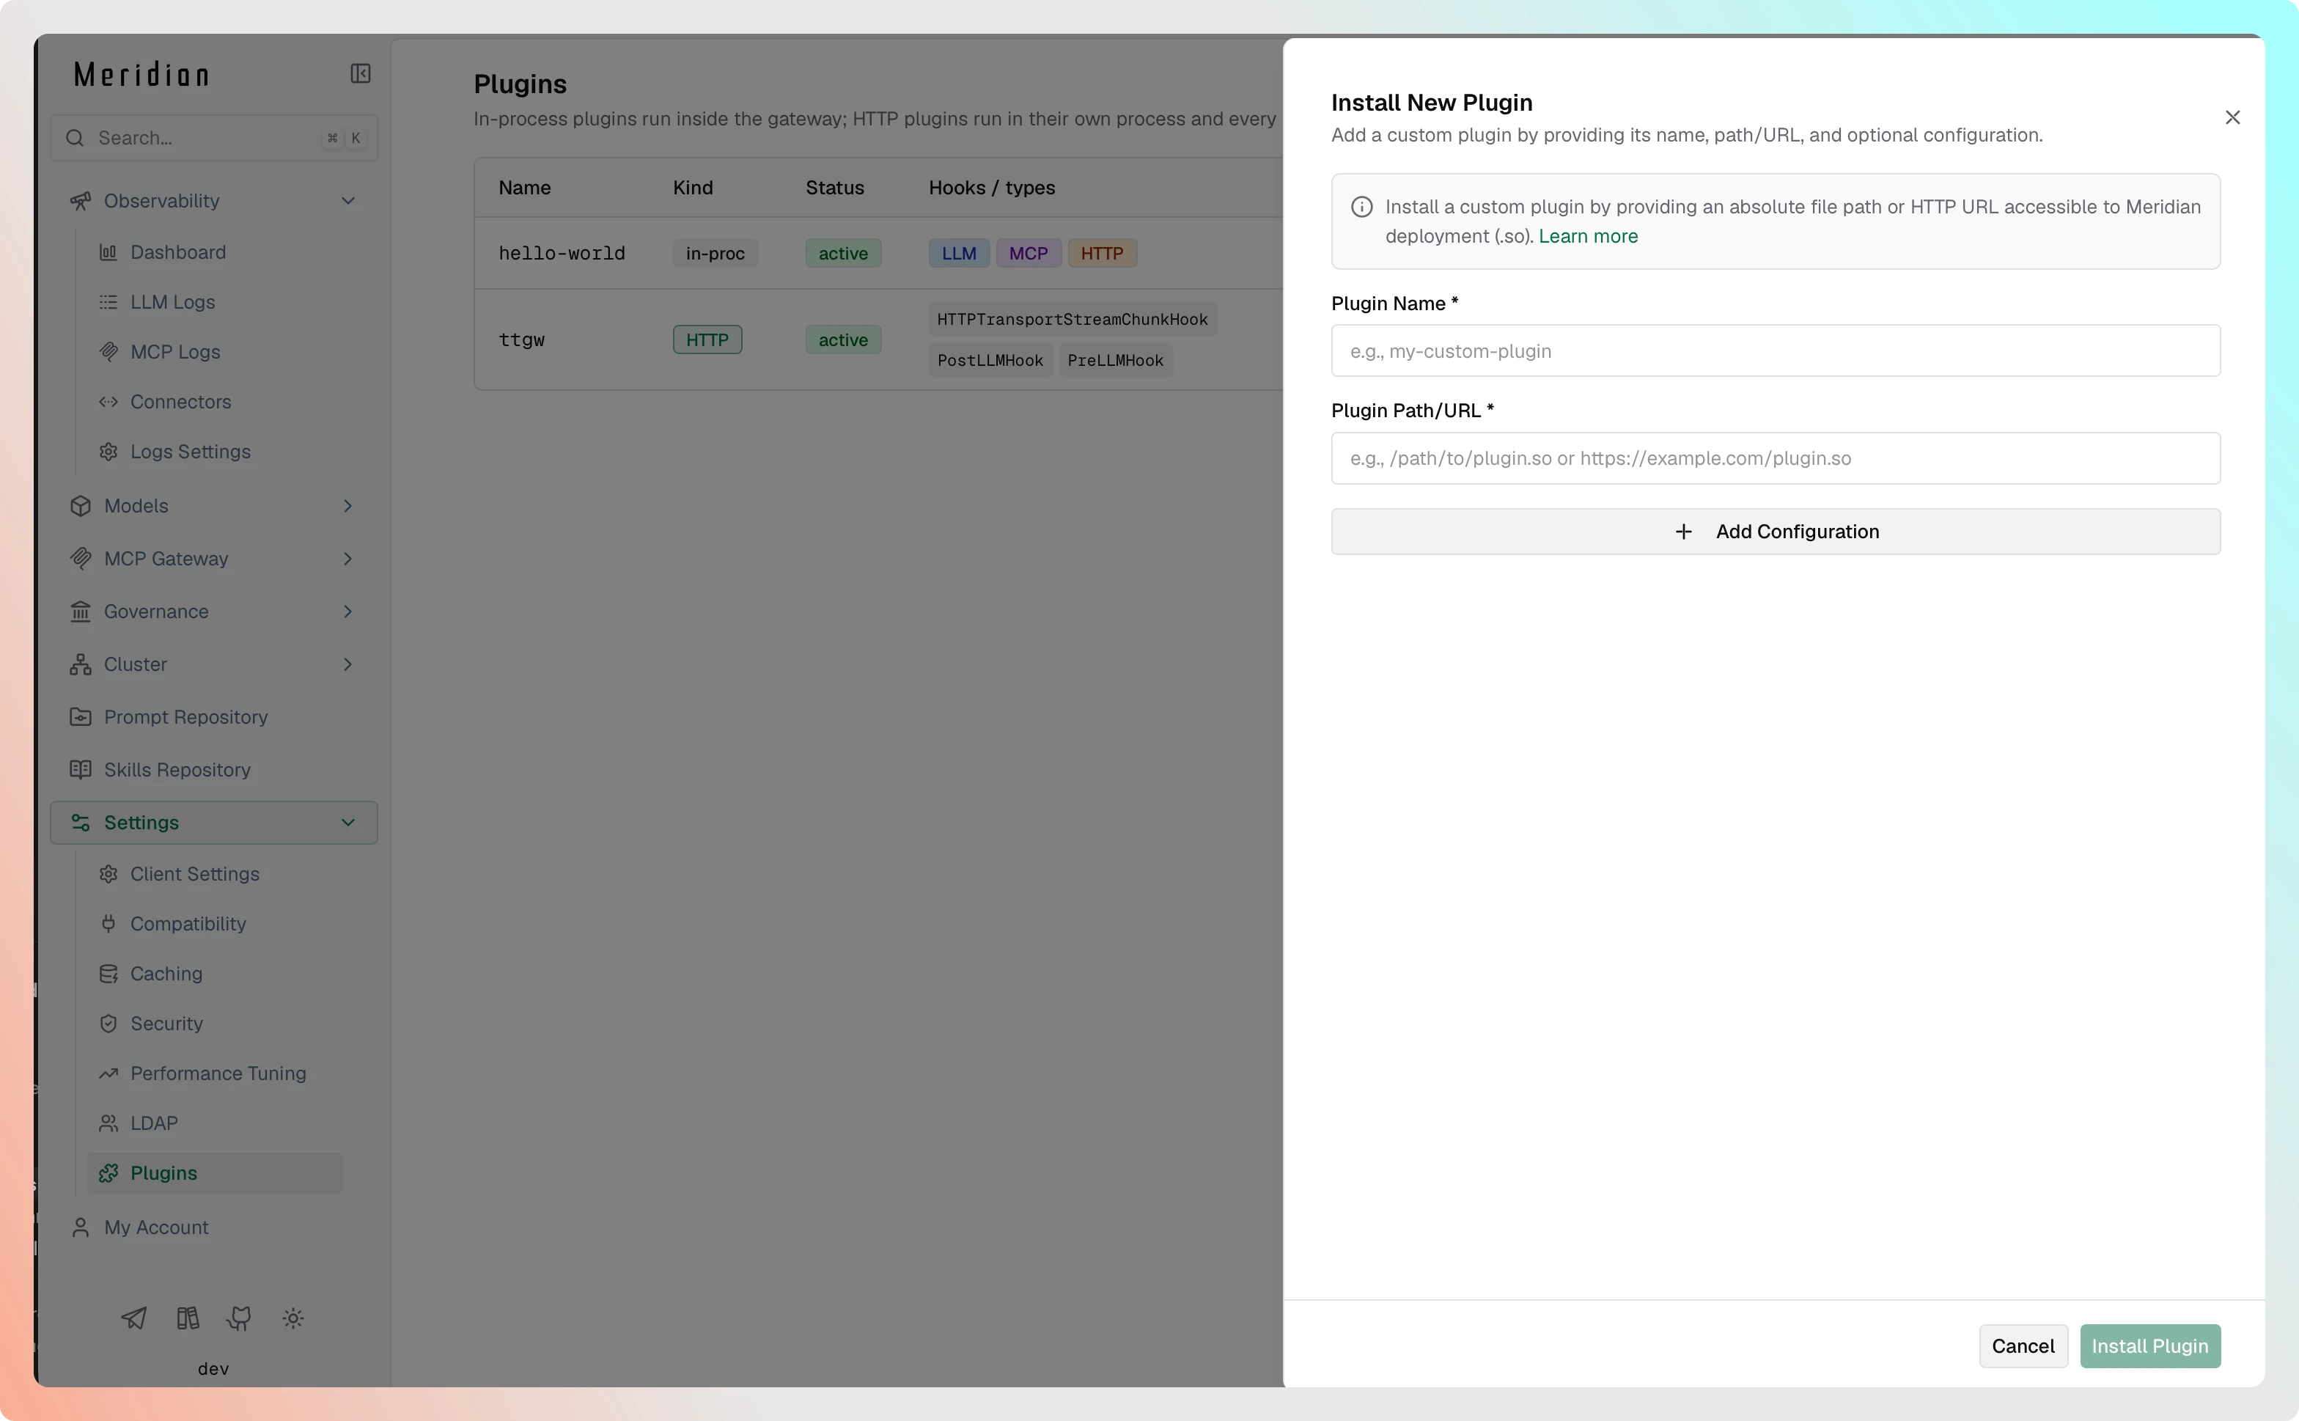This screenshot has width=2299, height=1421.
Task: Click the HTTPTransportStreamChunkHook tag
Action: [1072, 320]
